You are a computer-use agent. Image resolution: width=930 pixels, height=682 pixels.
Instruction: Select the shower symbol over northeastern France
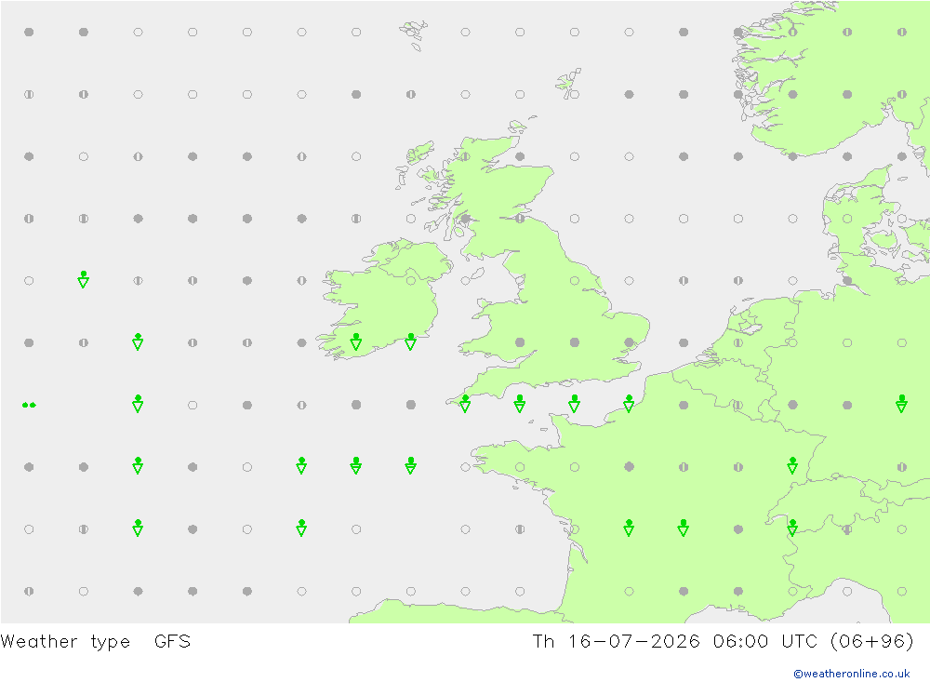(x=792, y=466)
